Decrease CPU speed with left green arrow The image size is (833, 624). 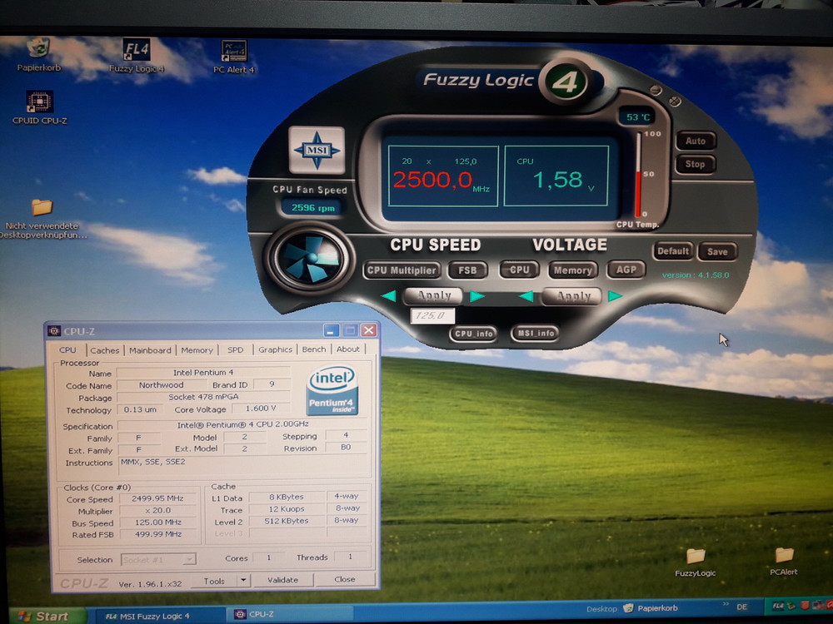click(x=388, y=296)
